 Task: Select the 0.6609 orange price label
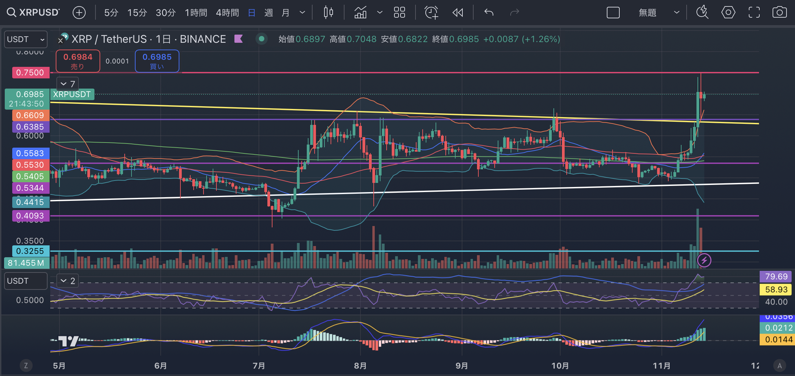click(30, 115)
